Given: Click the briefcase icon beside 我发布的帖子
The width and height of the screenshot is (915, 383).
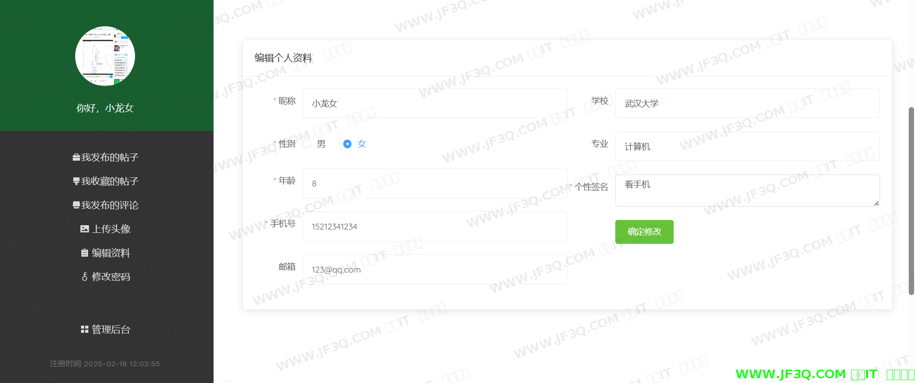Looking at the screenshot, I should click(x=76, y=157).
